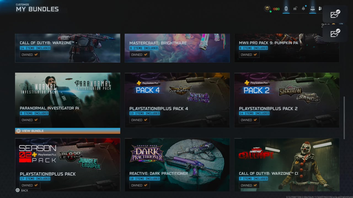Viewport: 353px width, 198px height.
Task: Click the Owned badge on Reactive: Dark Practitioner
Action: point(140,185)
